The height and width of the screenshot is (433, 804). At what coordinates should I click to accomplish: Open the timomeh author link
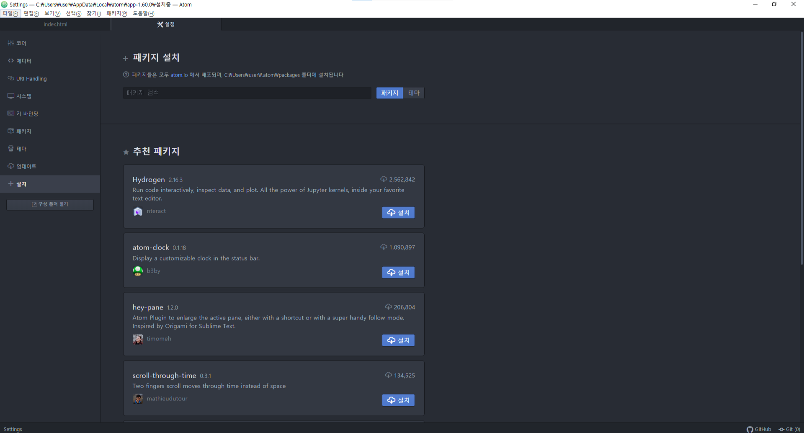click(x=159, y=339)
